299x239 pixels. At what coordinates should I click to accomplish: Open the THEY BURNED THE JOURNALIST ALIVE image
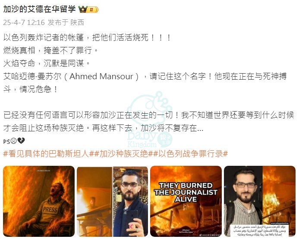(x=186, y=202)
